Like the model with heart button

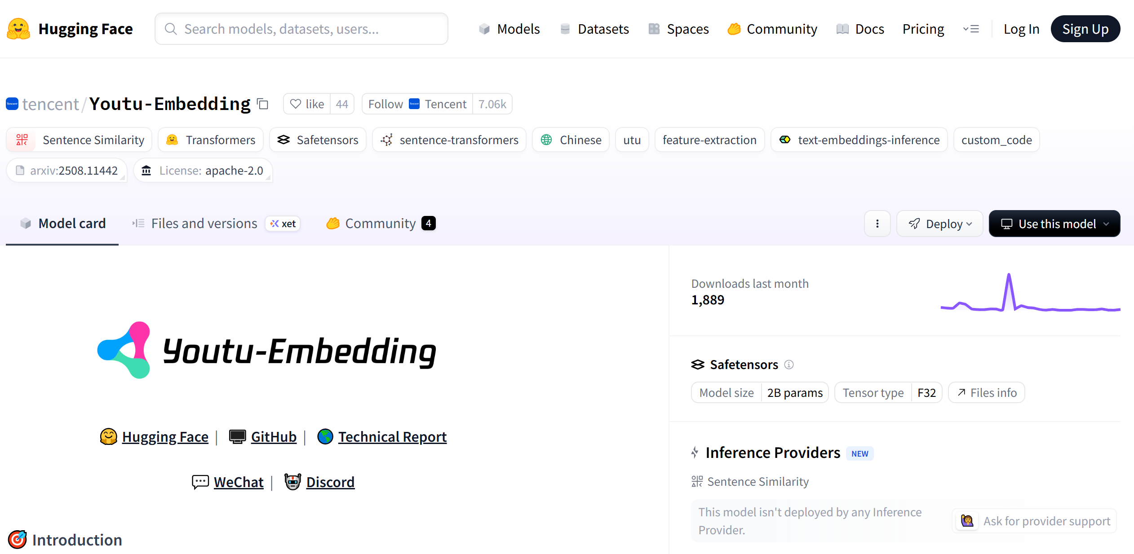pos(307,104)
